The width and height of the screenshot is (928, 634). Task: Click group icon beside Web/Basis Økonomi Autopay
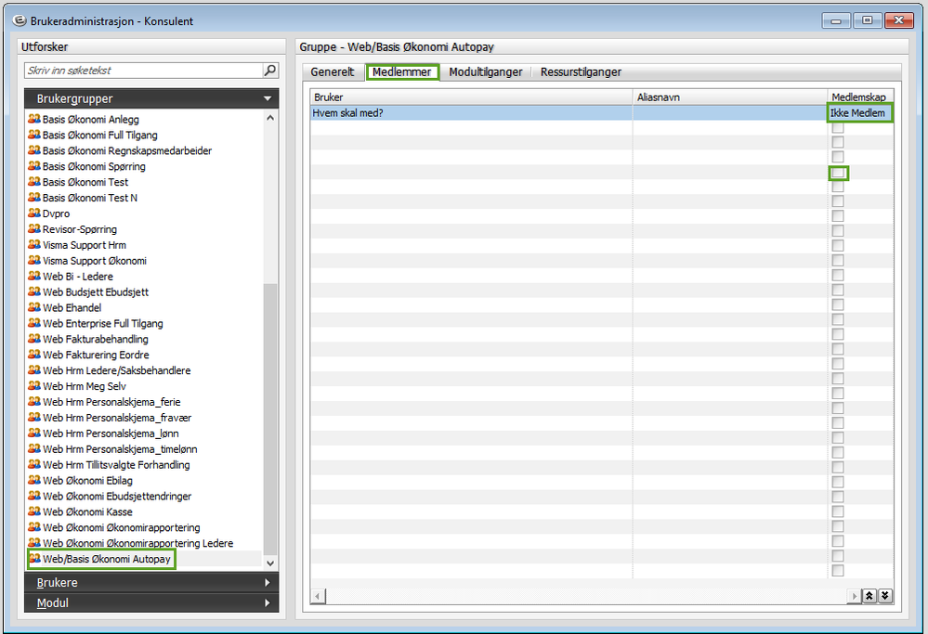pyautogui.click(x=34, y=558)
